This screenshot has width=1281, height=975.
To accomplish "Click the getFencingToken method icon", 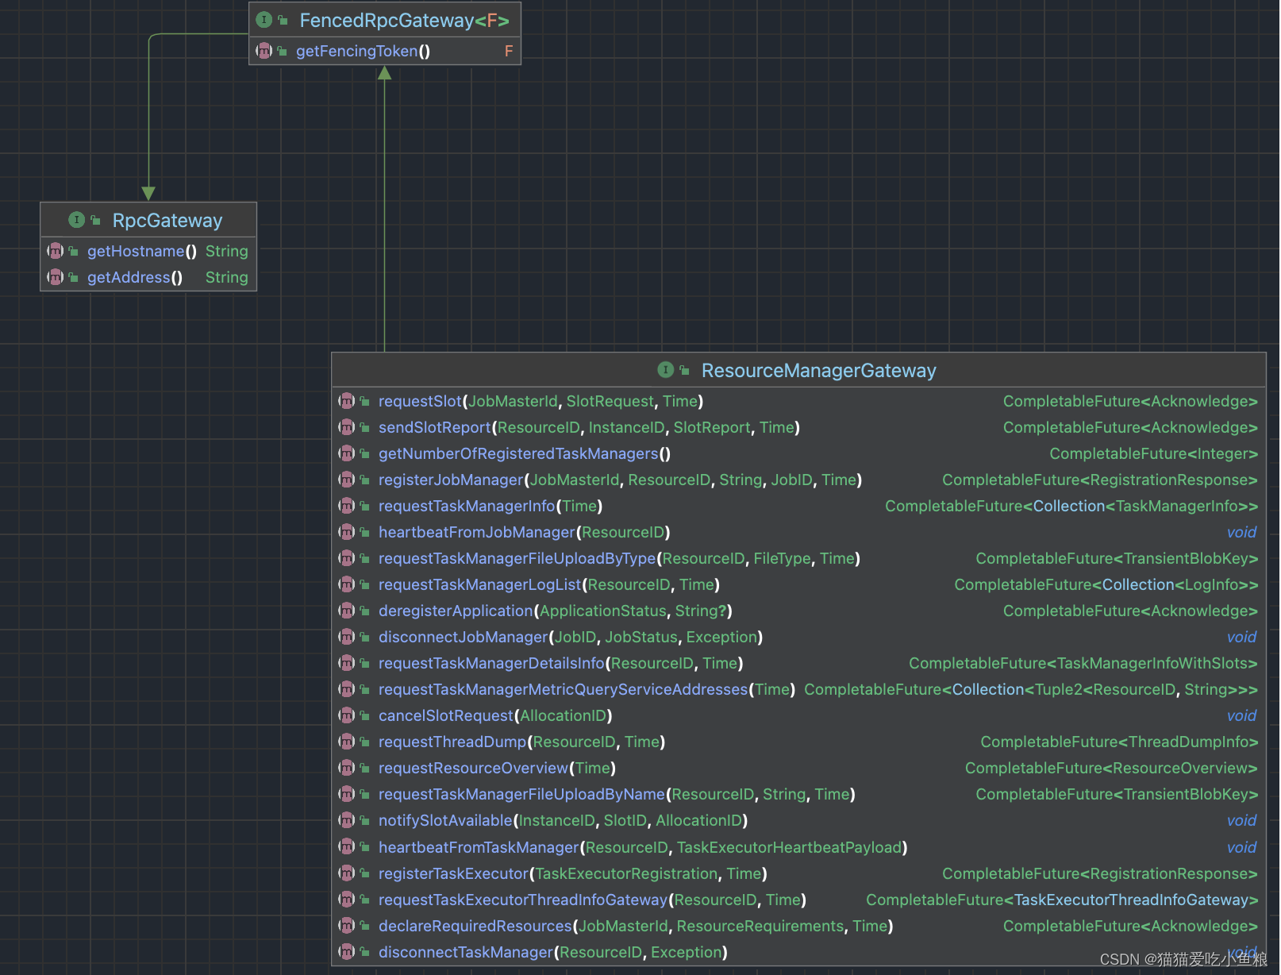I will point(264,51).
